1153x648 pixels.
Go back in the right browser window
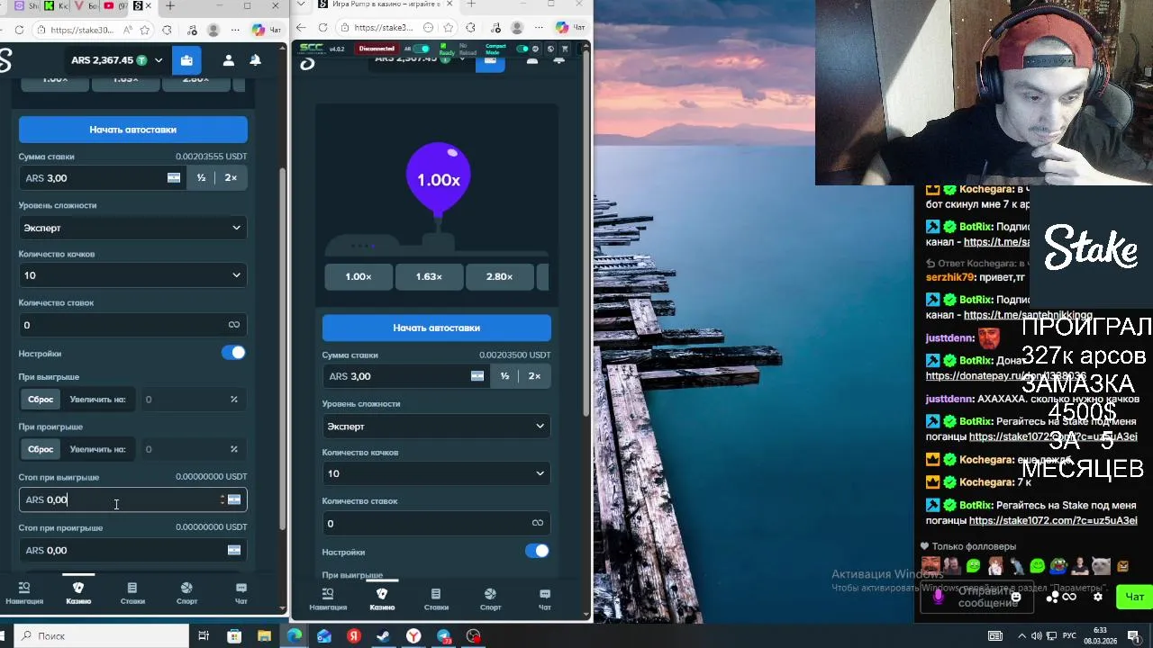pos(302,28)
